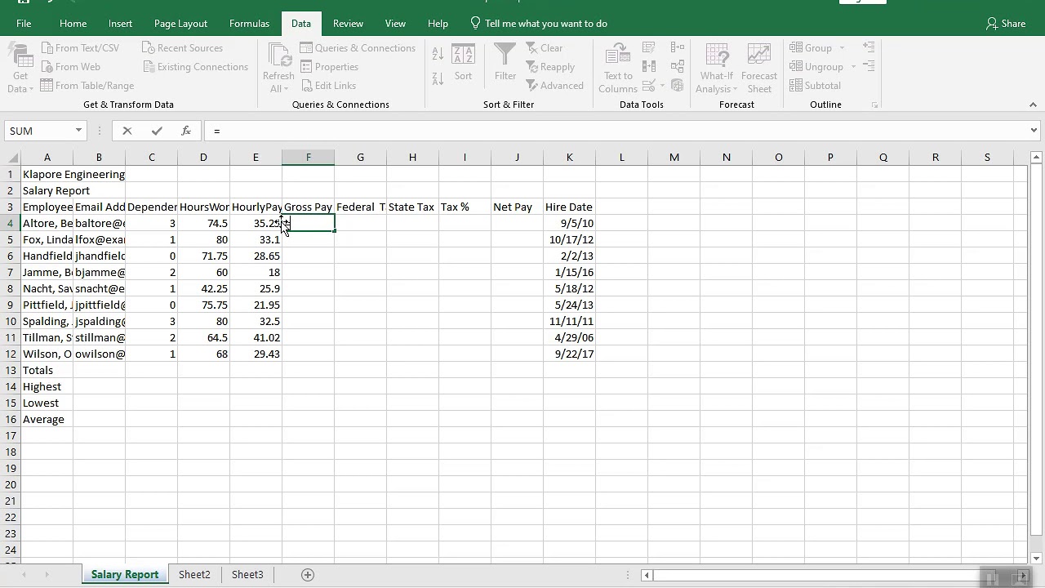Collapse the ribbon
The width and height of the screenshot is (1045, 588).
(x=1033, y=105)
